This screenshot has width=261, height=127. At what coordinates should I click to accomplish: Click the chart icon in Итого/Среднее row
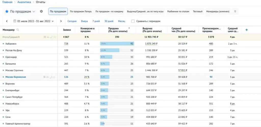tap(48, 37)
